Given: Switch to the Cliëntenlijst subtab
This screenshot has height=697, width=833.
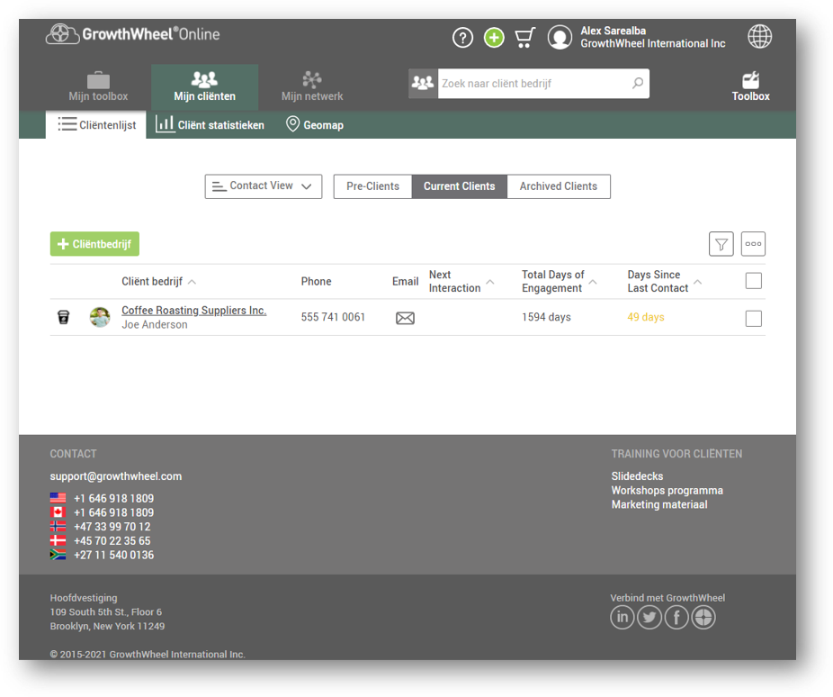Looking at the screenshot, I should tap(96, 125).
